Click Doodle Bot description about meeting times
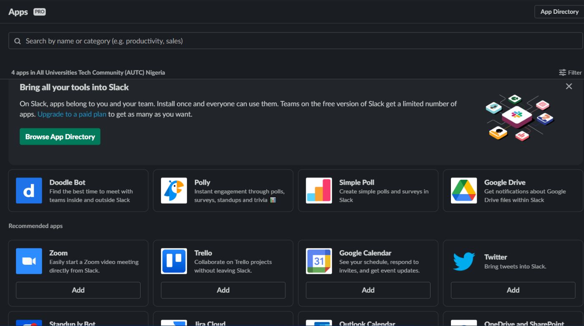Image resolution: width=584 pixels, height=326 pixels. pyautogui.click(x=91, y=196)
